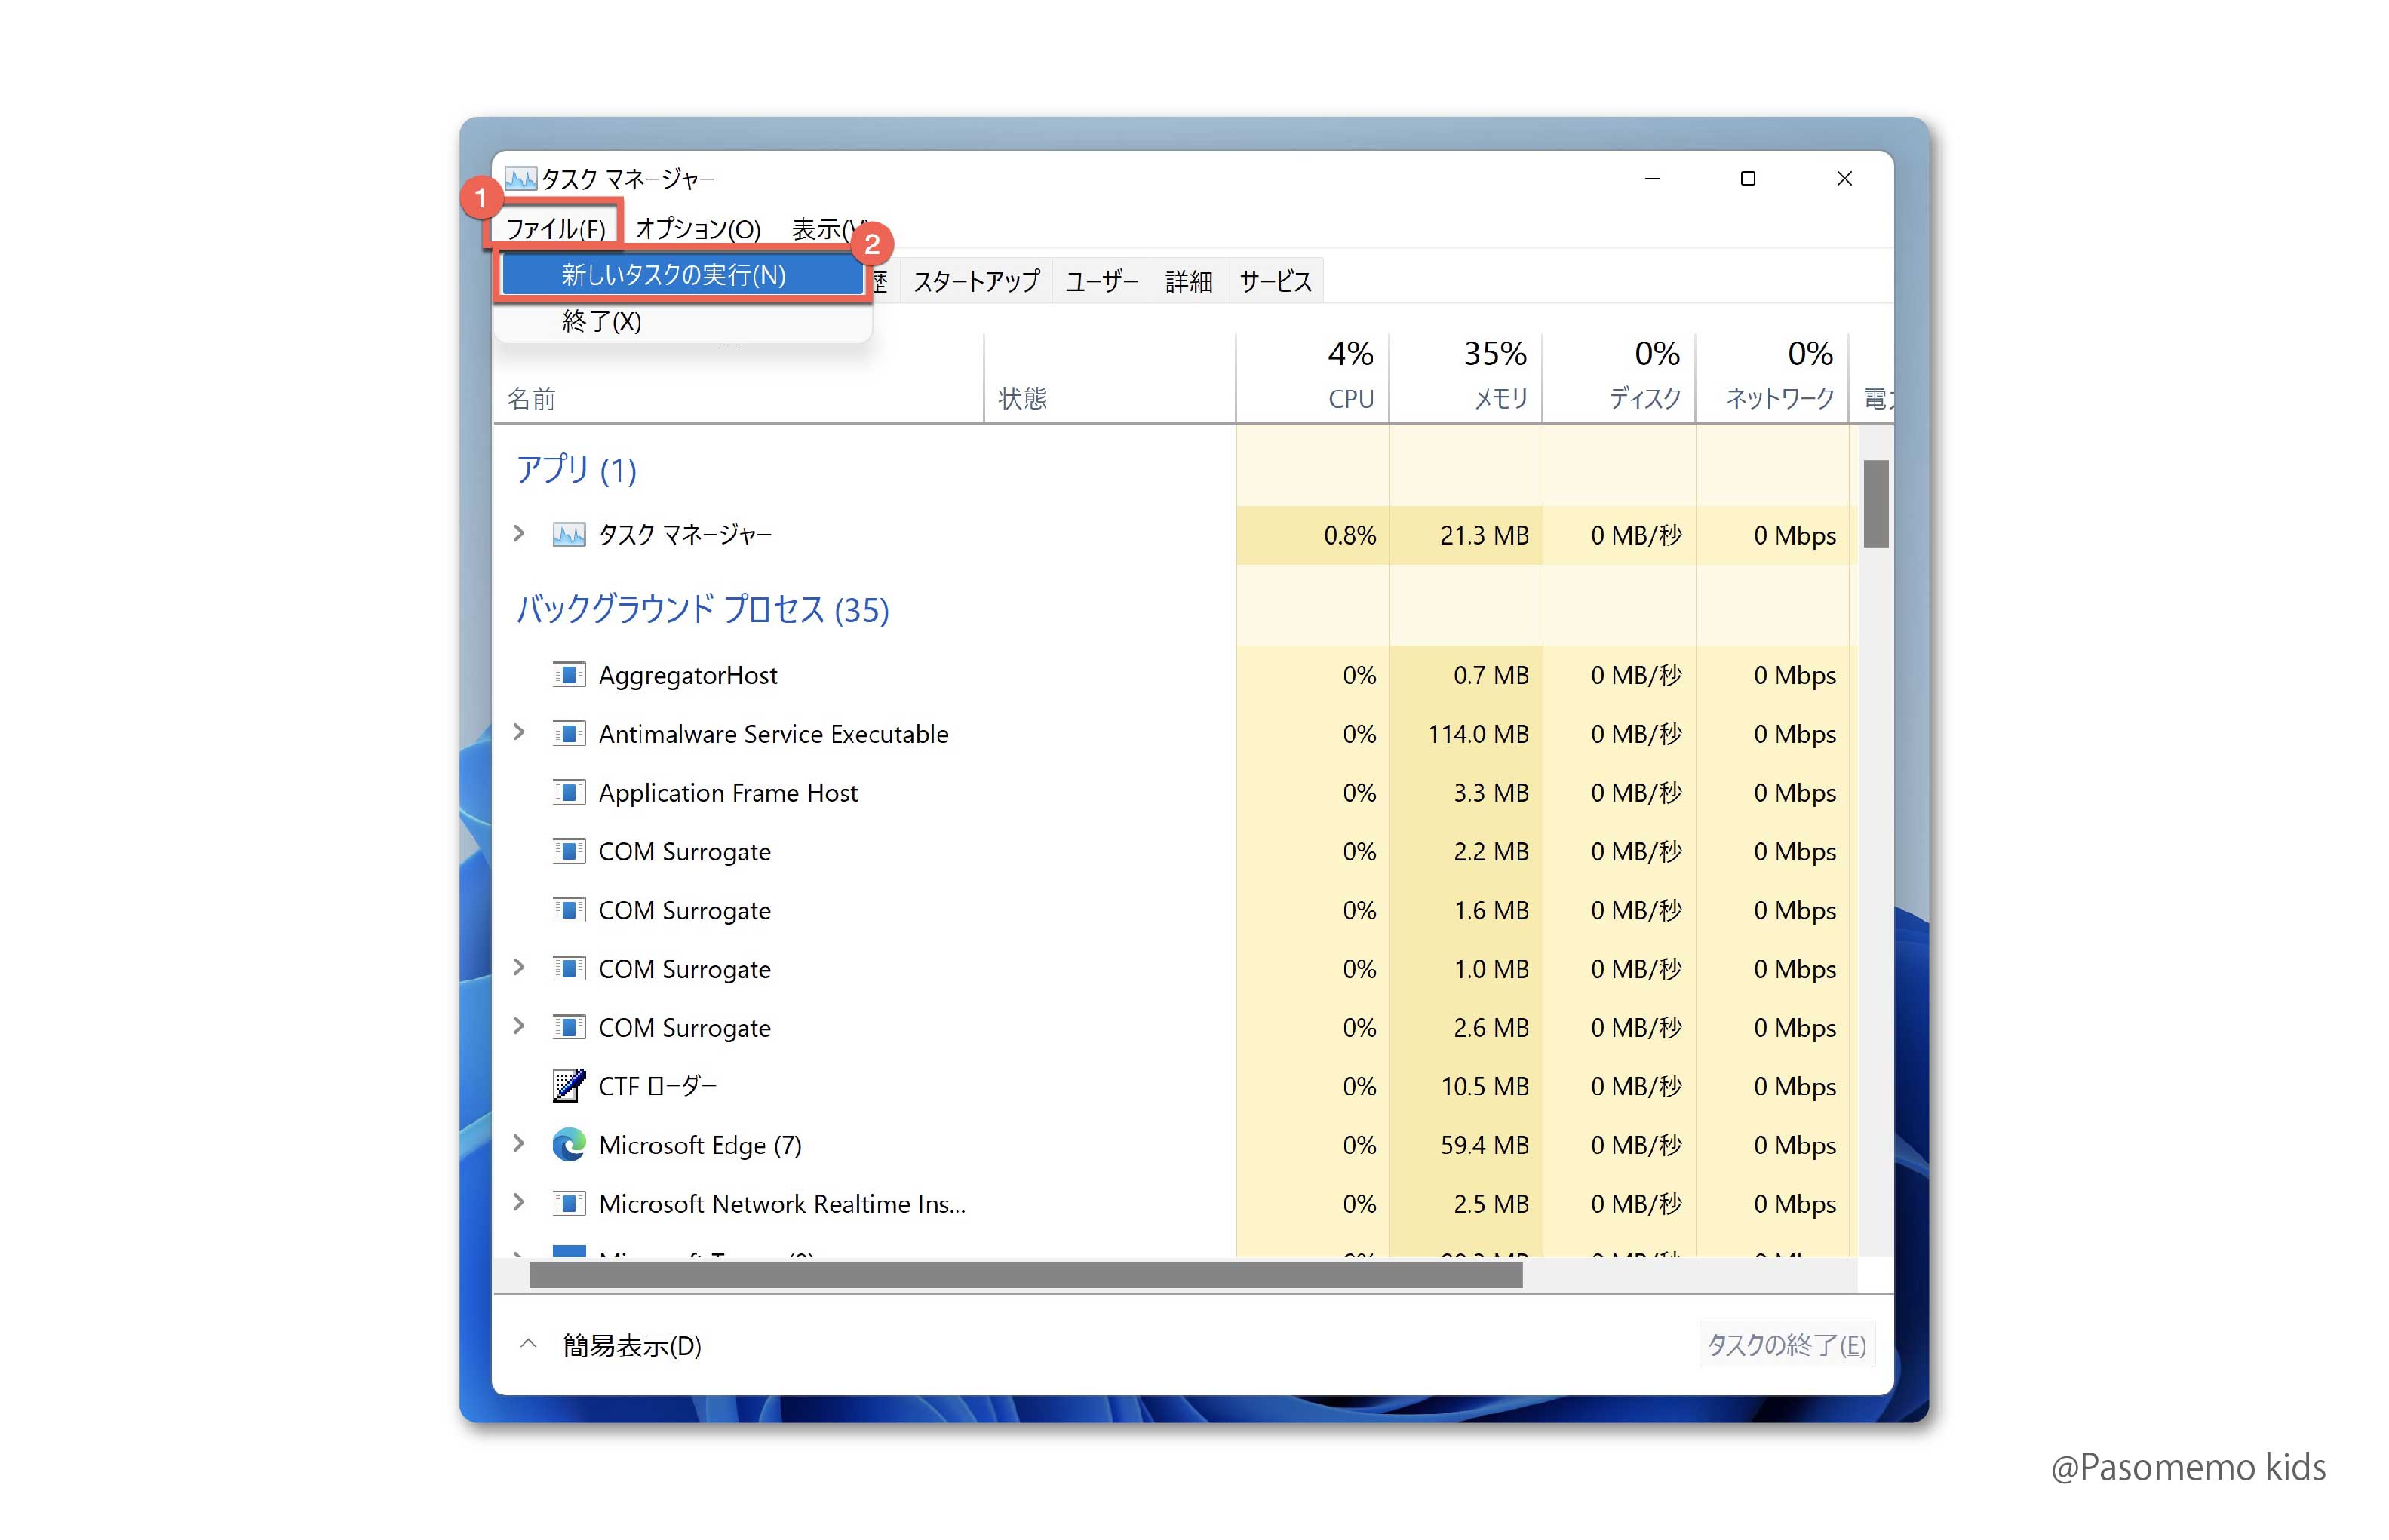Click the 0.7 MB memory value
Viewport: 2389px width, 1540px height.
pyautogui.click(x=1490, y=676)
